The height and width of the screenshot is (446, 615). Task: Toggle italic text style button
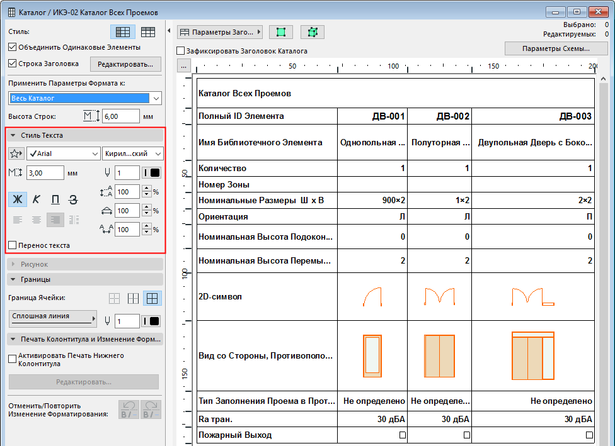pyautogui.click(x=37, y=199)
